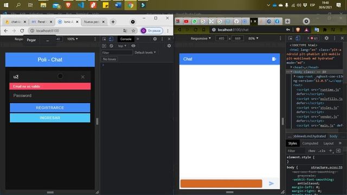Add a new style rule with plus icon
This screenshot has width=347, height=195.
(x=331, y=151)
